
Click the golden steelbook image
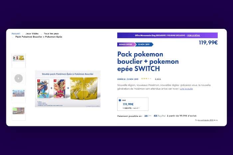coord(84,88)
